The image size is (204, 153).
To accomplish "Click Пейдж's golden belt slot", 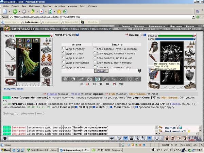I will tap(154, 85).
